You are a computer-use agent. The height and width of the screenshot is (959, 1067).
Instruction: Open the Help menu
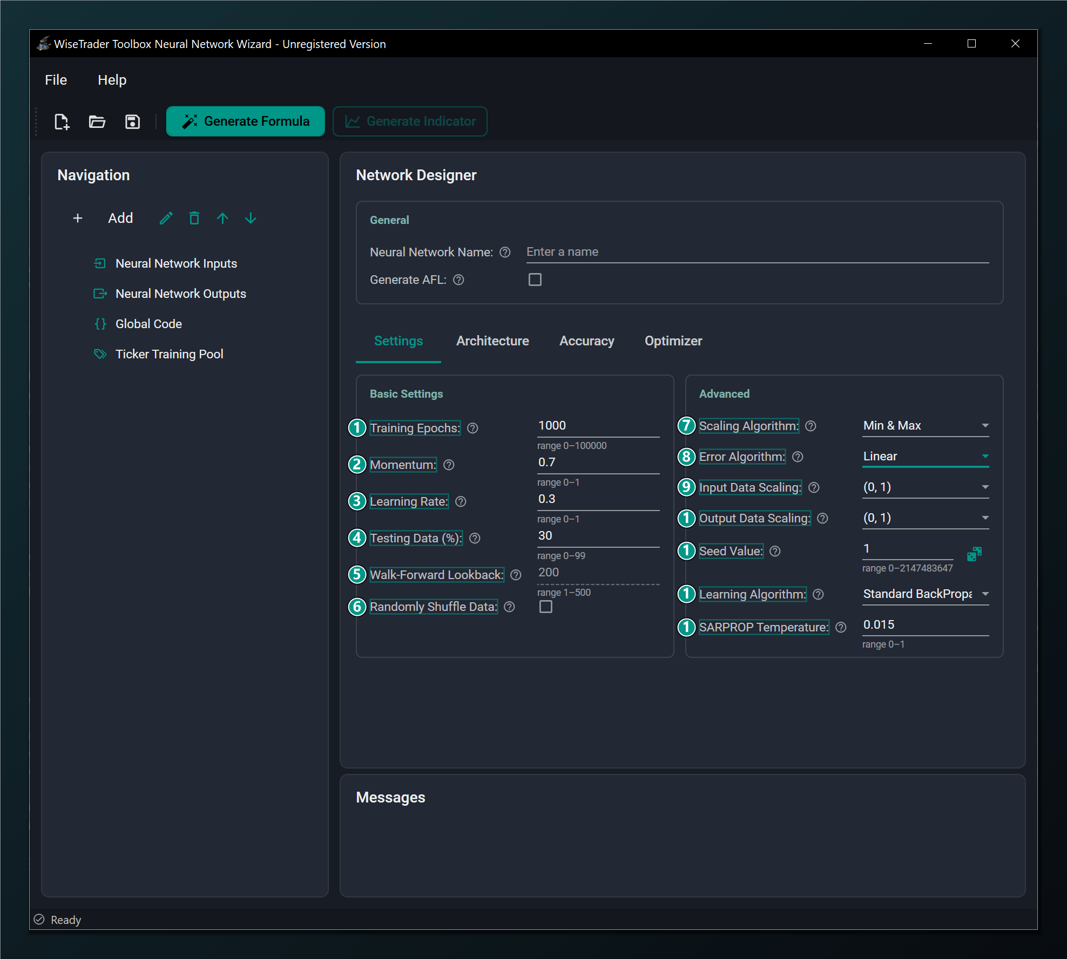point(112,80)
